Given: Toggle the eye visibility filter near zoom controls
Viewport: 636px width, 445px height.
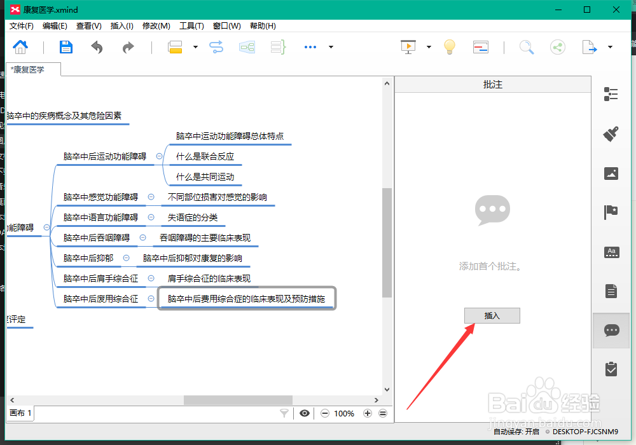Looking at the screenshot, I should pyautogui.click(x=304, y=413).
